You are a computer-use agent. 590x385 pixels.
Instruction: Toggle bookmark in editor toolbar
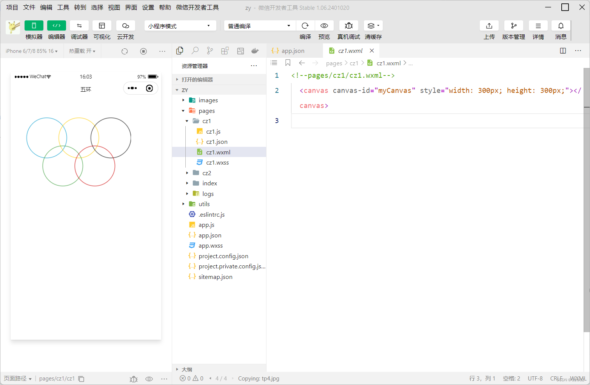click(x=288, y=63)
